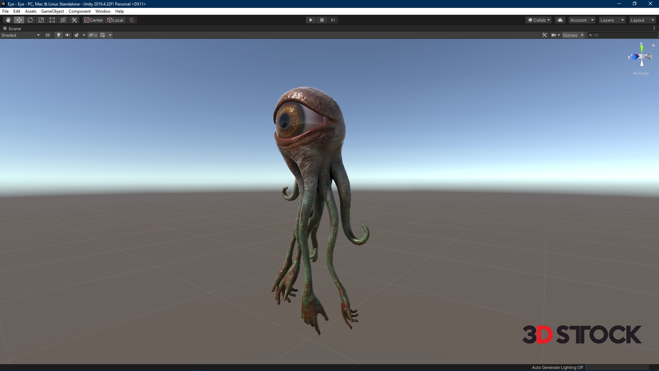Select the Scale tool
Screen dimensions: 659x371
tap(41, 20)
